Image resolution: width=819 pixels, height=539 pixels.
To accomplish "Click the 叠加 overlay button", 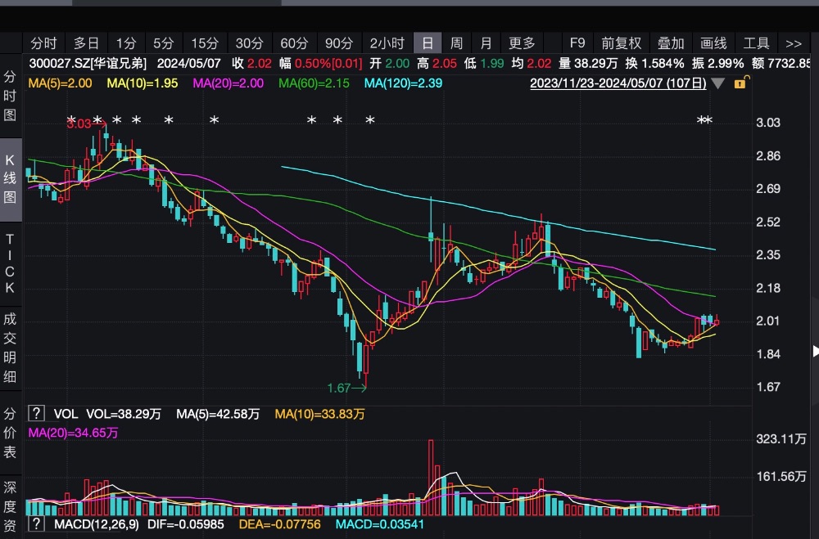I will (x=671, y=43).
